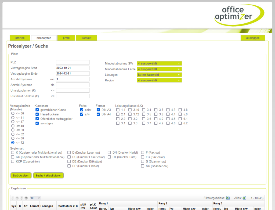Viewport: 275px width, 210px height.
Task: Change rows-per-page dropdown showing 10
Action: point(35,198)
